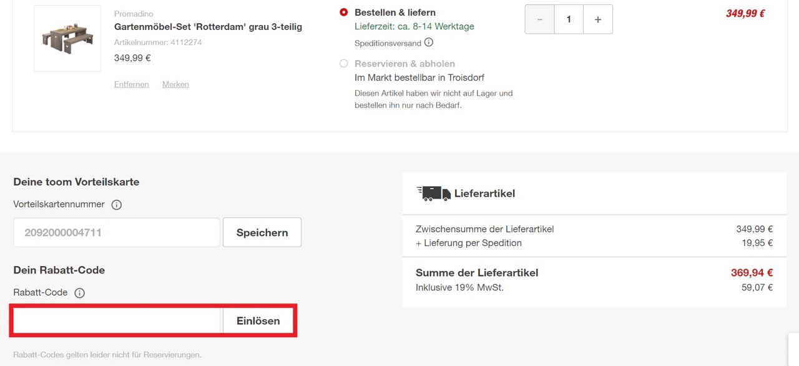Click the Lieferartikel delivery truck icon
Viewport: 799px width, 366px height.
[x=433, y=192]
